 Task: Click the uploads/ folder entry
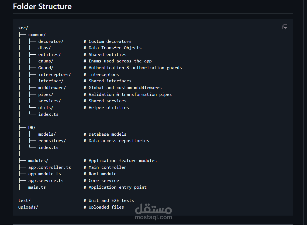point(28,207)
